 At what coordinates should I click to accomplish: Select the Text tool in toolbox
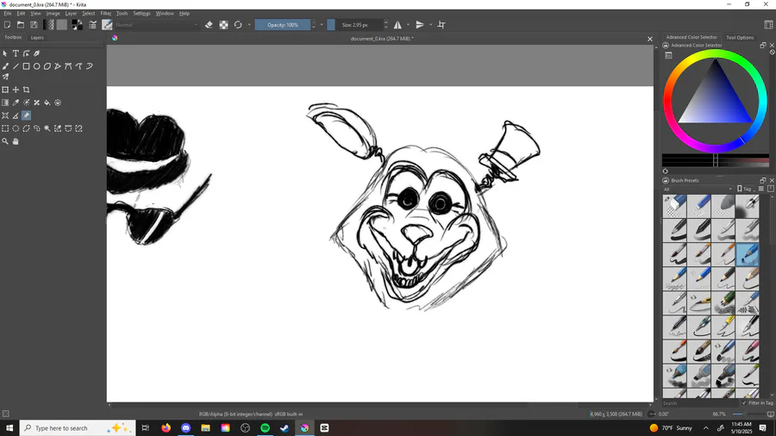[16, 53]
